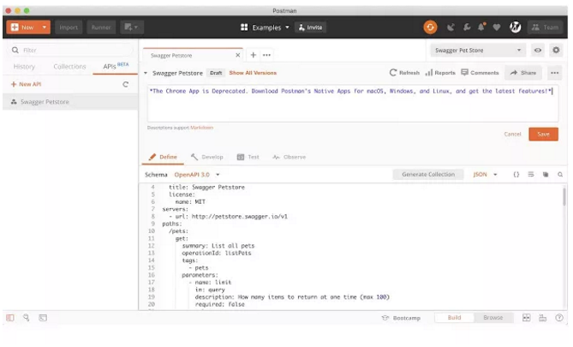
Task: Click the Import button
Action: tap(69, 27)
